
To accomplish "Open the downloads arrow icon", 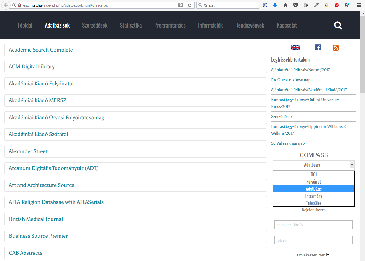I will [275, 5].
